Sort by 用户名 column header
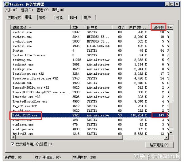 (x=98, y=28)
